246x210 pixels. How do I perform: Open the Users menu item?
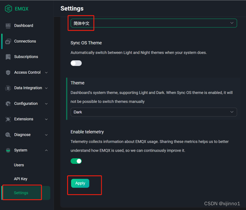[x=19, y=165]
